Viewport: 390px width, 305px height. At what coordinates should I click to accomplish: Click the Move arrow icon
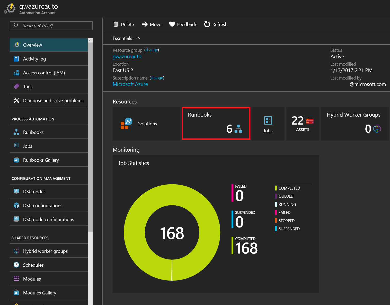145,24
